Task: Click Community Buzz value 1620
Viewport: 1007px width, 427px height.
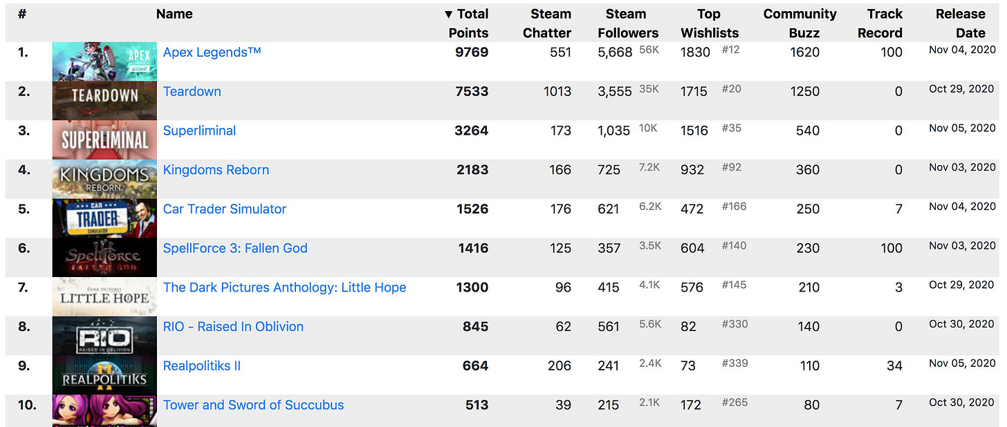Action: (x=805, y=53)
